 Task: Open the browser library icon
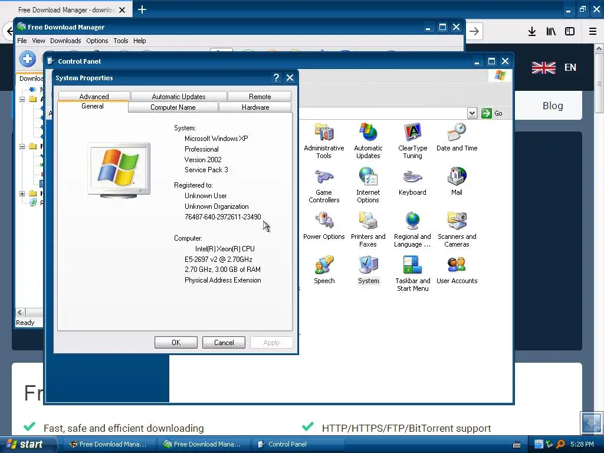551,31
